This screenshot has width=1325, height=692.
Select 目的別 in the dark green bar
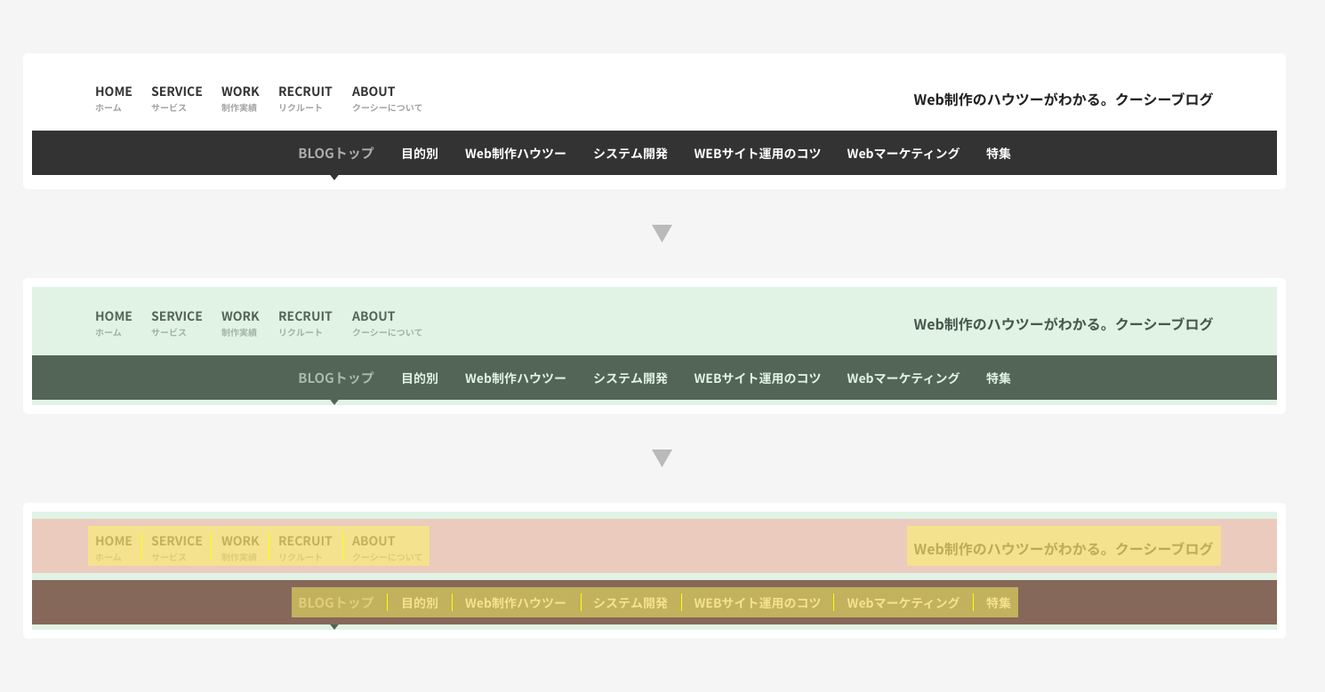tap(420, 378)
